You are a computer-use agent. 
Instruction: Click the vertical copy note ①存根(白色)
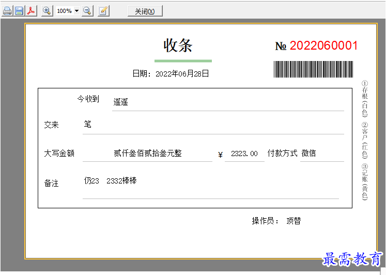[365, 99]
